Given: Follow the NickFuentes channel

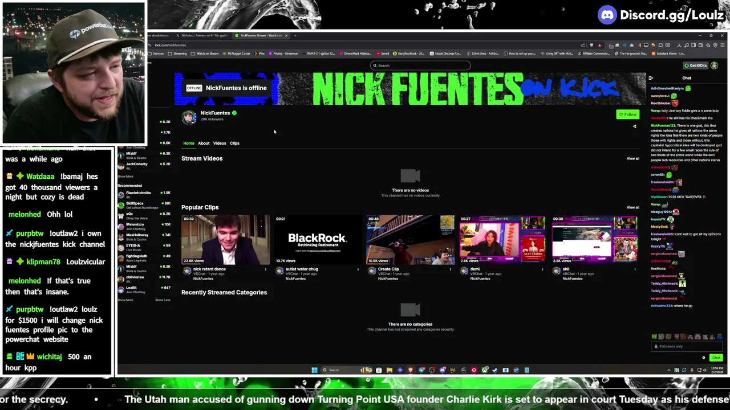Looking at the screenshot, I should [x=628, y=114].
